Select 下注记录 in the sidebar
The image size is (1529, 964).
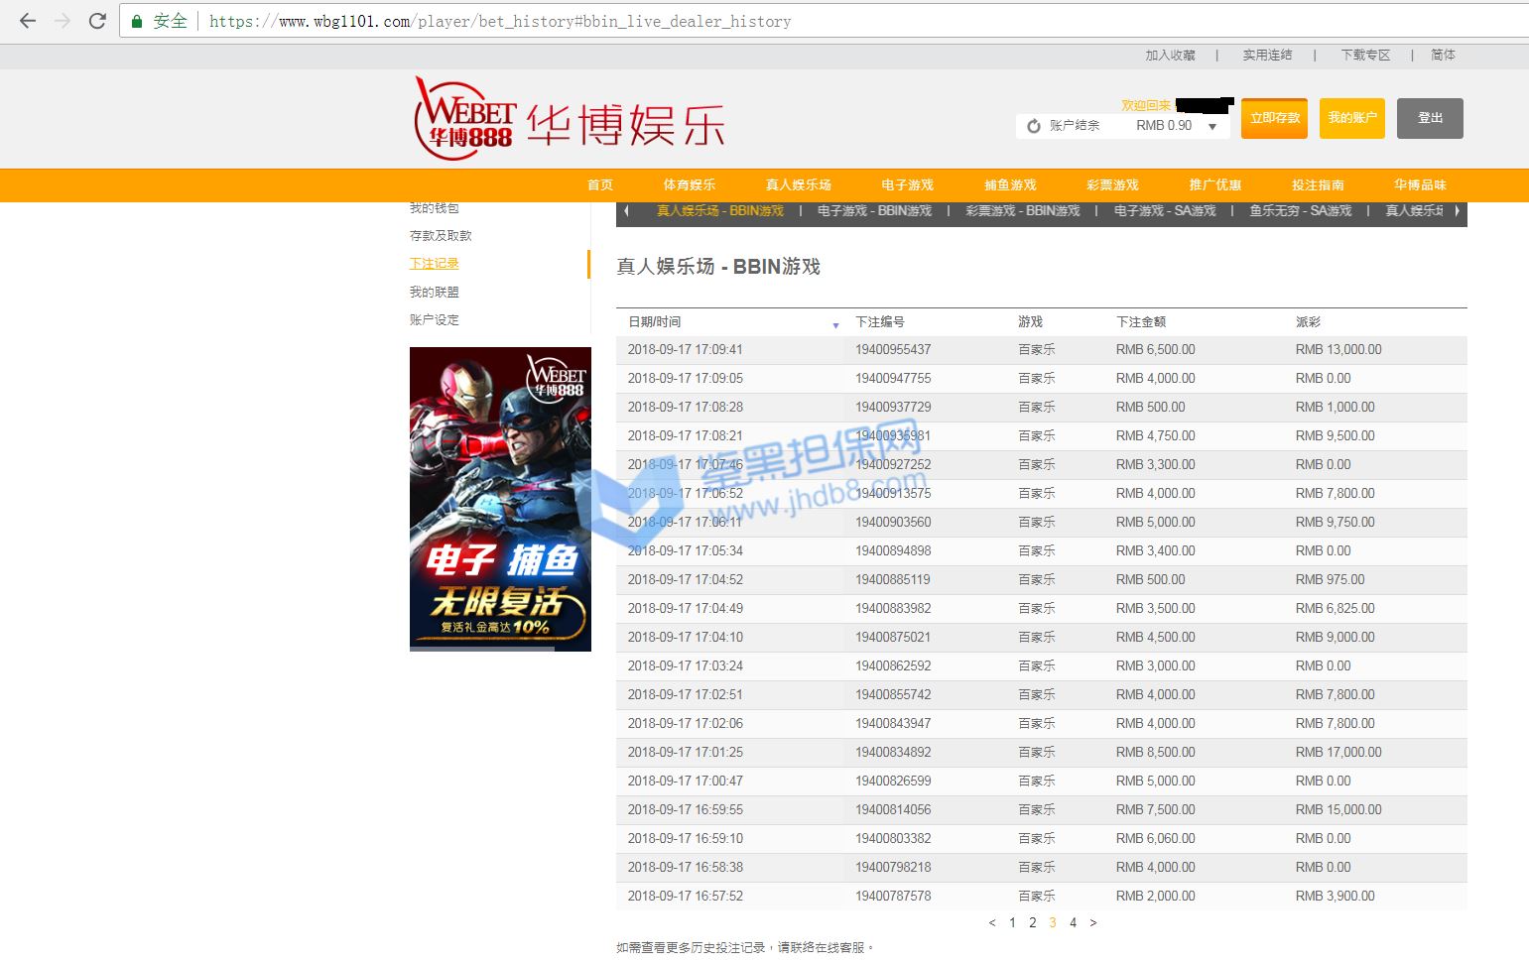(x=435, y=264)
